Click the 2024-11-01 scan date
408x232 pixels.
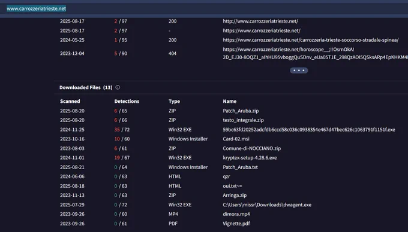[x=72, y=158]
